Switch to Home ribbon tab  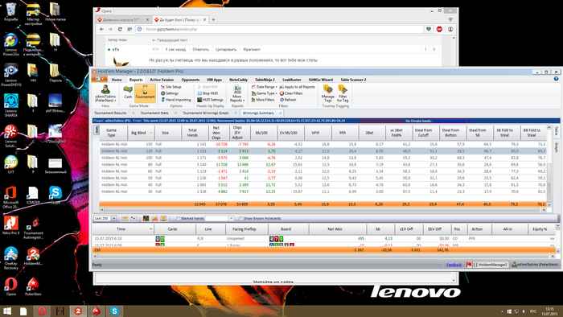click(x=117, y=80)
